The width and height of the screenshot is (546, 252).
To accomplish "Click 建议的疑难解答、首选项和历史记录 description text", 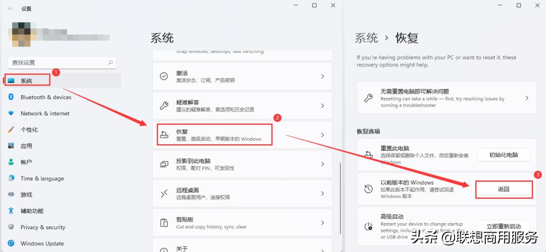I will pyautogui.click(x=215, y=109).
